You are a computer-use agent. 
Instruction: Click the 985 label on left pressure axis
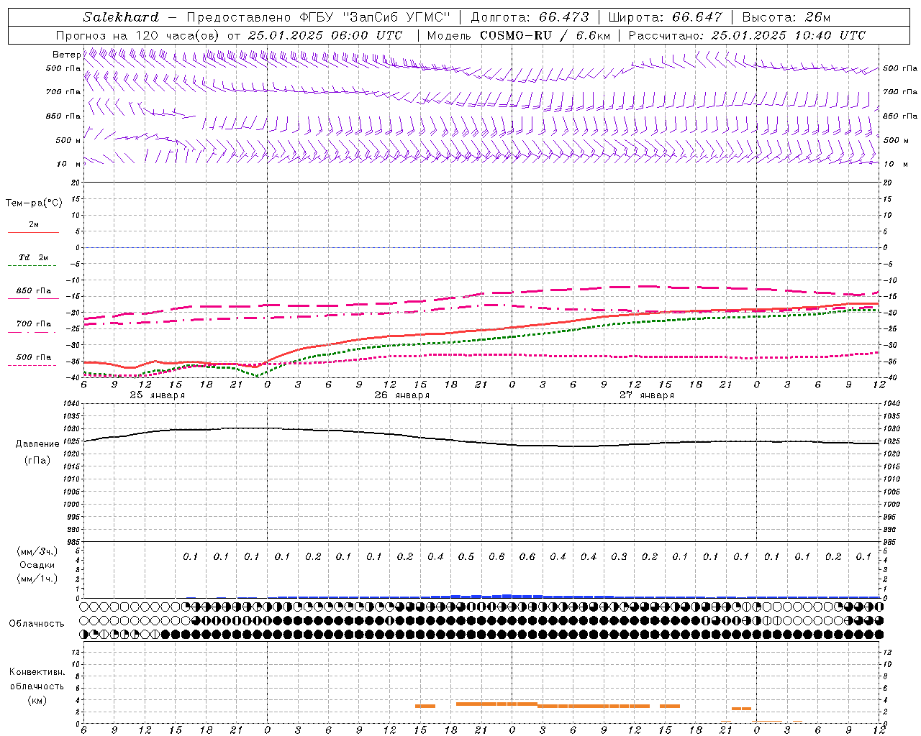tap(72, 542)
